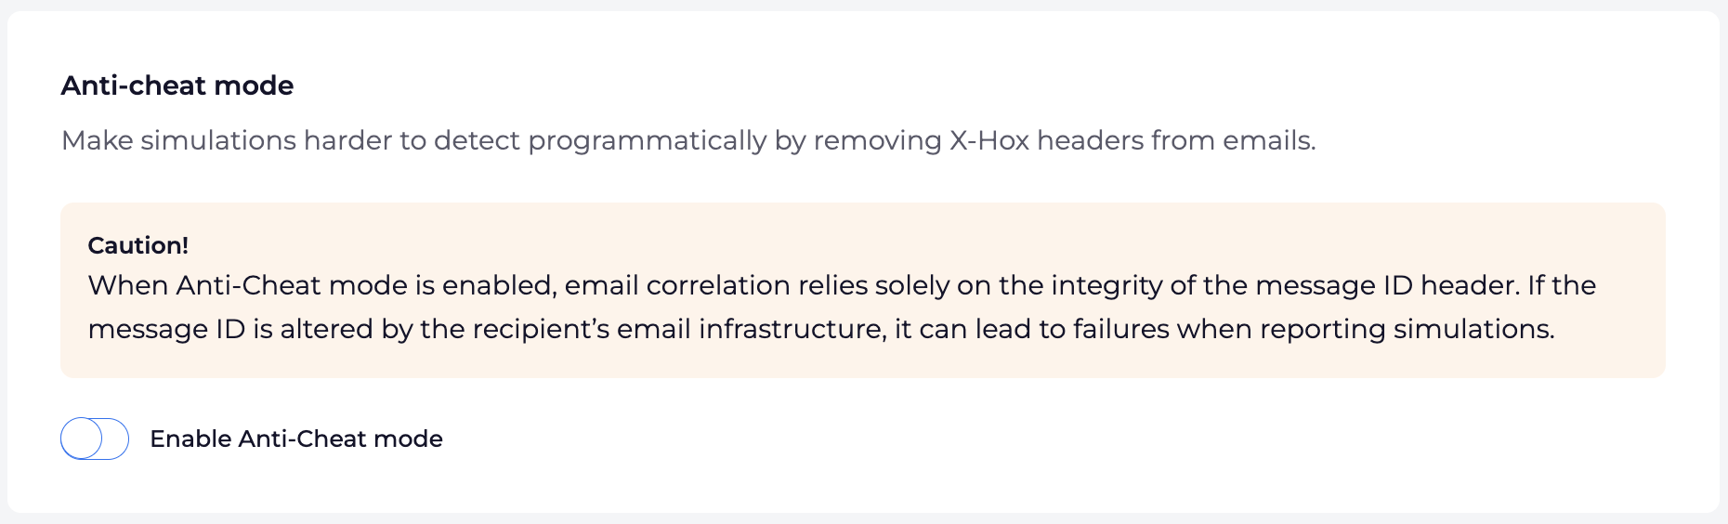The height and width of the screenshot is (524, 1728).
Task: Select the "Anti-cheat mode" section heading
Action: 177,85
